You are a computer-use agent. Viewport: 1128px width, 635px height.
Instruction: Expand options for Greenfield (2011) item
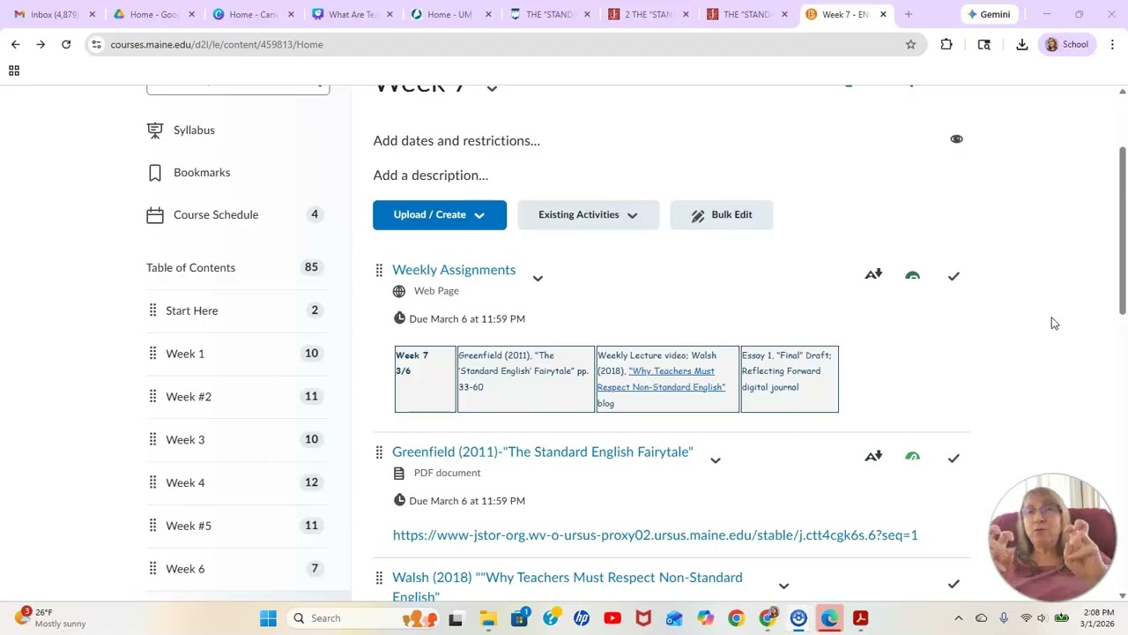coord(716,460)
